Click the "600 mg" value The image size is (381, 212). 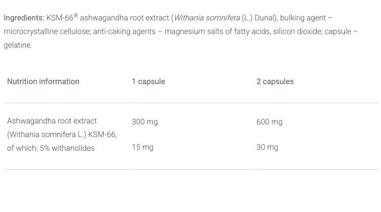pyautogui.click(x=269, y=122)
